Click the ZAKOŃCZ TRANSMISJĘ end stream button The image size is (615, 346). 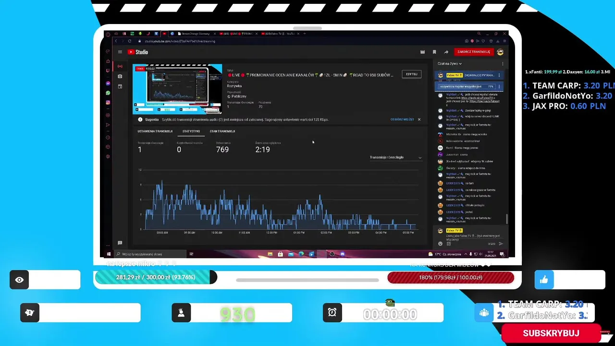click(x=474, y=52)
